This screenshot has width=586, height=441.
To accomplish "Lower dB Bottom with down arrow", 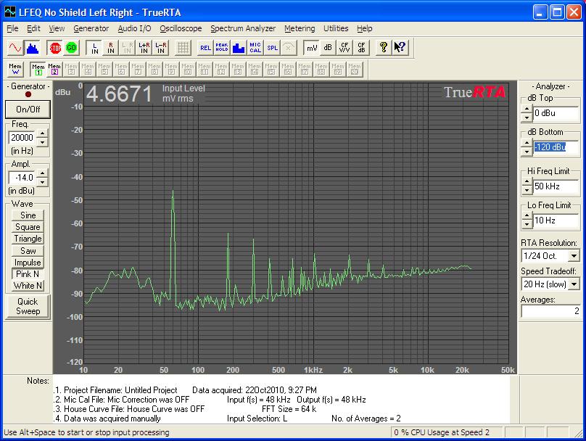I will pos(527,152).
